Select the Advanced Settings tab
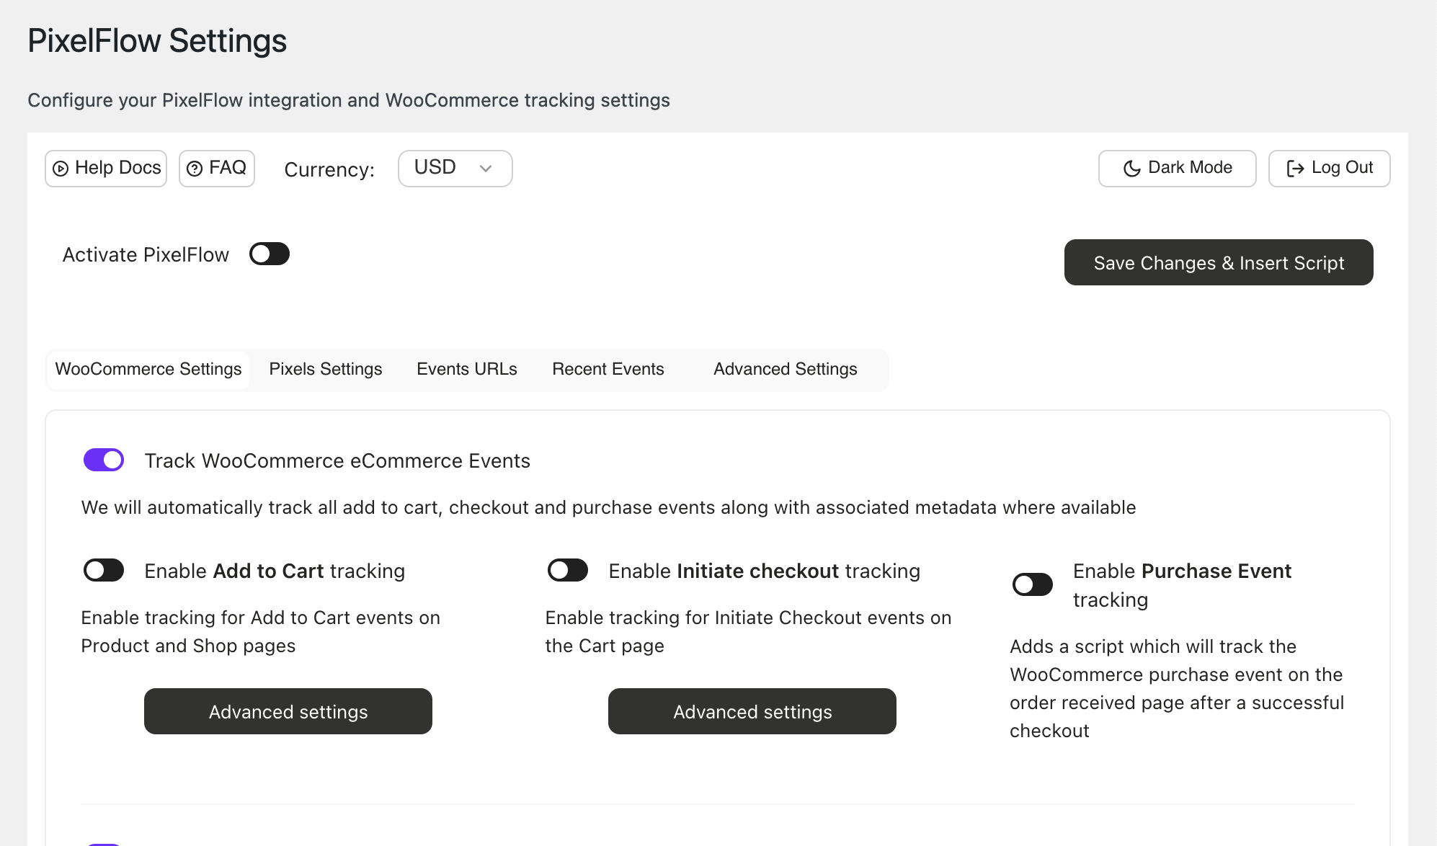 [785, 369]
